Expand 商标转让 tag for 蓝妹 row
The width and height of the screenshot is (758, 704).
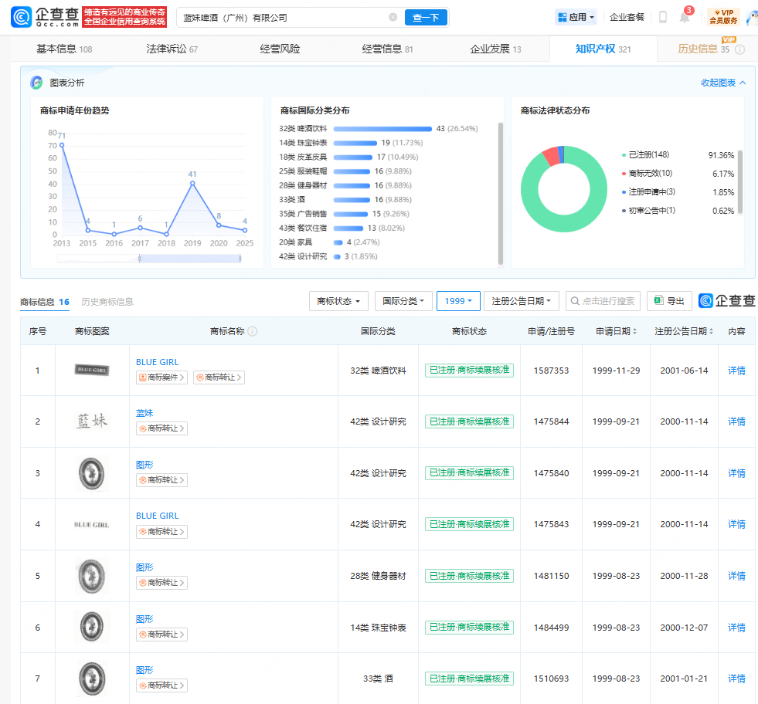click(161, 428)
